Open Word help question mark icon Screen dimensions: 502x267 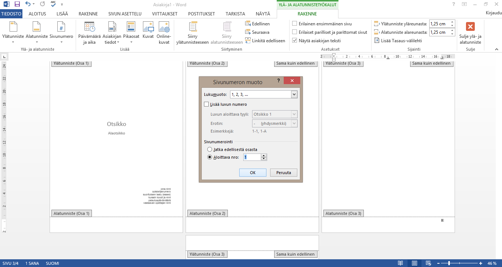point(454,4)
